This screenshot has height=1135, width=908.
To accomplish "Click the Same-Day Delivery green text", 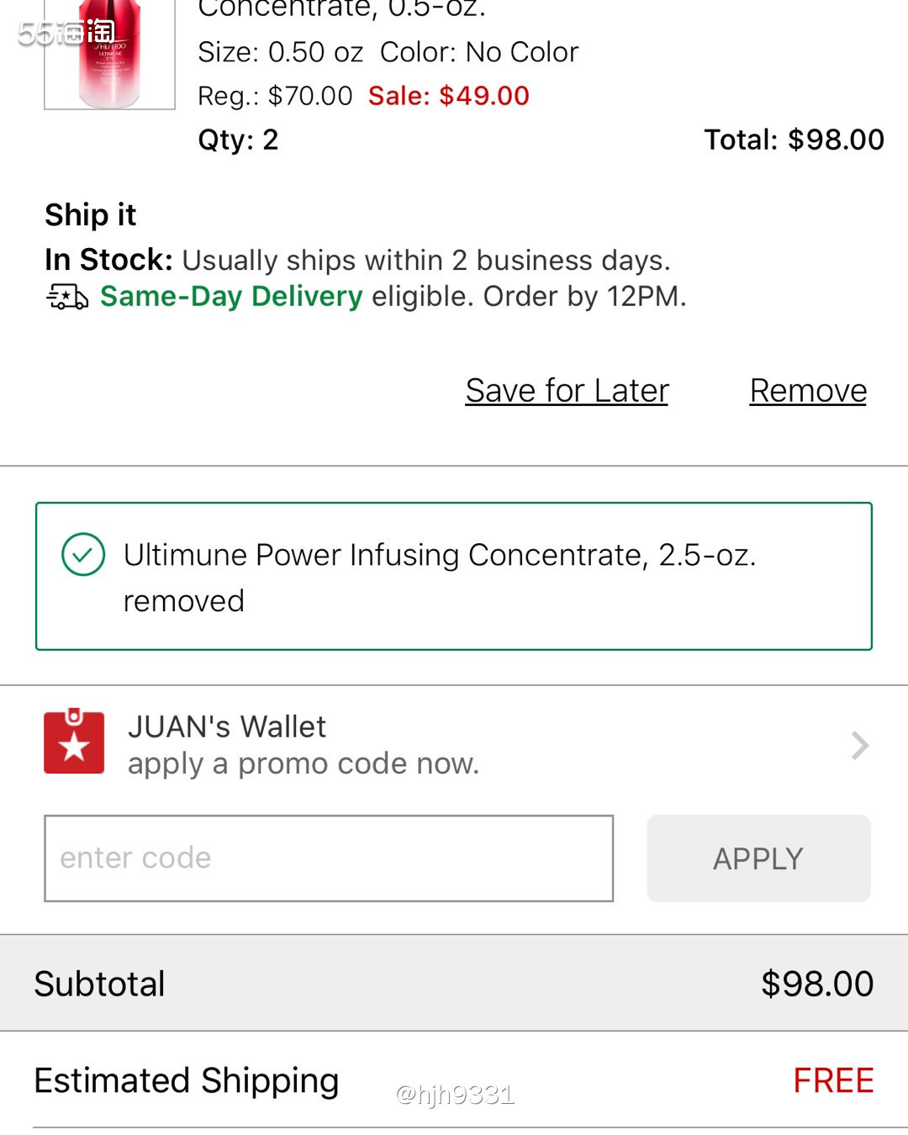I will (231, 296).
